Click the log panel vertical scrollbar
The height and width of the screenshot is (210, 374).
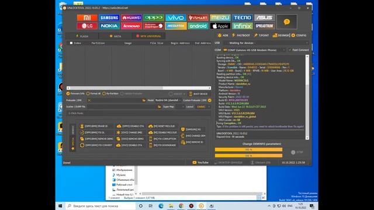307,97
